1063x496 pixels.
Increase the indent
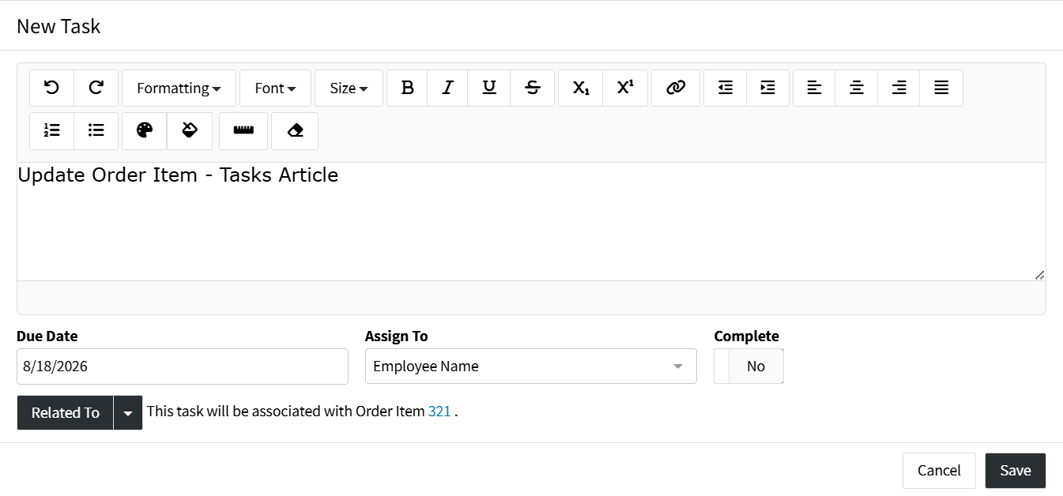pos(768,88)
